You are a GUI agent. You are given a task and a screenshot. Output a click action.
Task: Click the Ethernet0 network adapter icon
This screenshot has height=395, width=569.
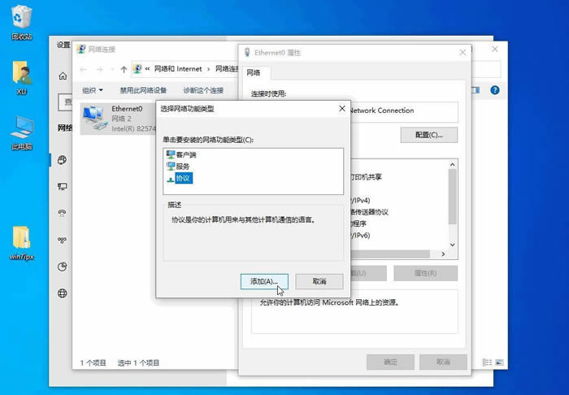click(x=94, y=117)
